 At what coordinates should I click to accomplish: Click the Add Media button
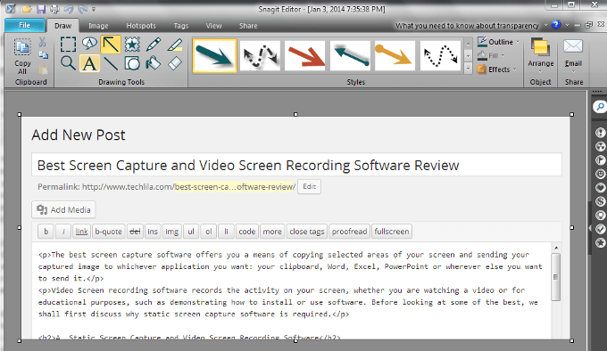[x=64, y=209]
